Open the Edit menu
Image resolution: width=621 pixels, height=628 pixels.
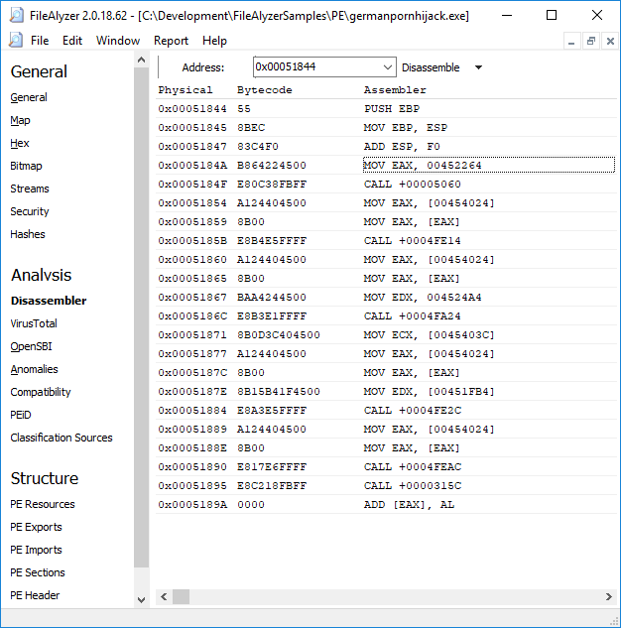72,41
